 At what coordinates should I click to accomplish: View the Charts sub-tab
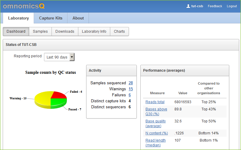(119, 31)
